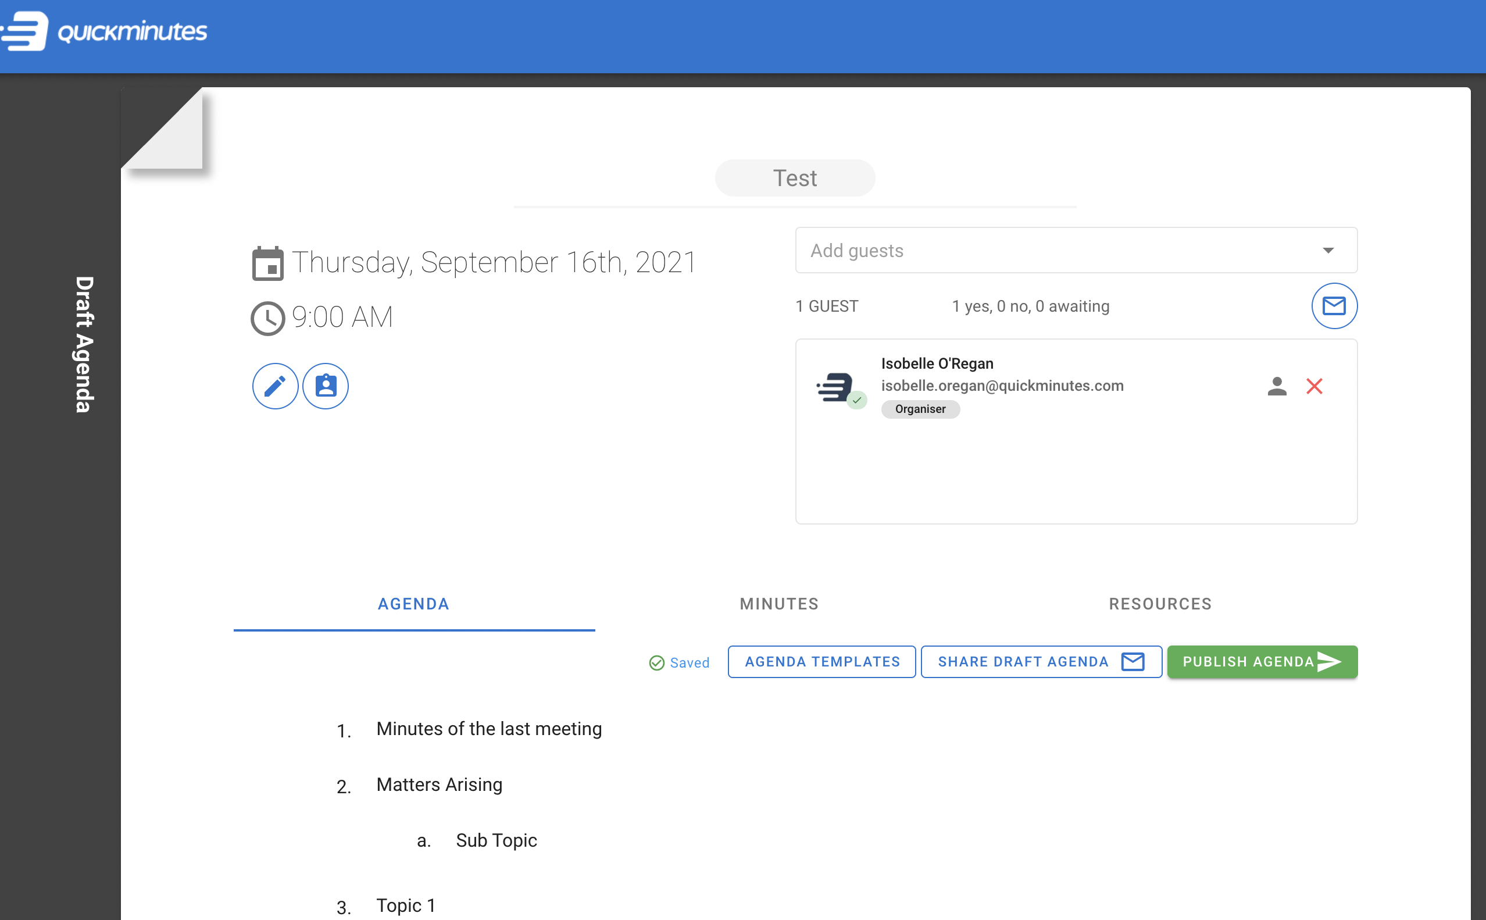Focus the Add guests input field
Image resolution: width=1486 pixels, height=920 pixels.
click(1076, 251)
